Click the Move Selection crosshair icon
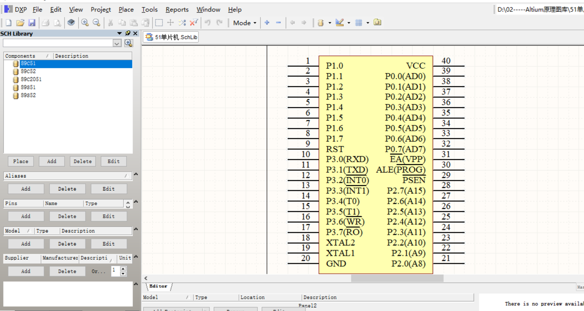 click(x=171, y=23)
